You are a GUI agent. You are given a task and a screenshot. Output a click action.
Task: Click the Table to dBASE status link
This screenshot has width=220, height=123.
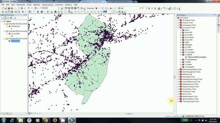[x=174, y=116]
